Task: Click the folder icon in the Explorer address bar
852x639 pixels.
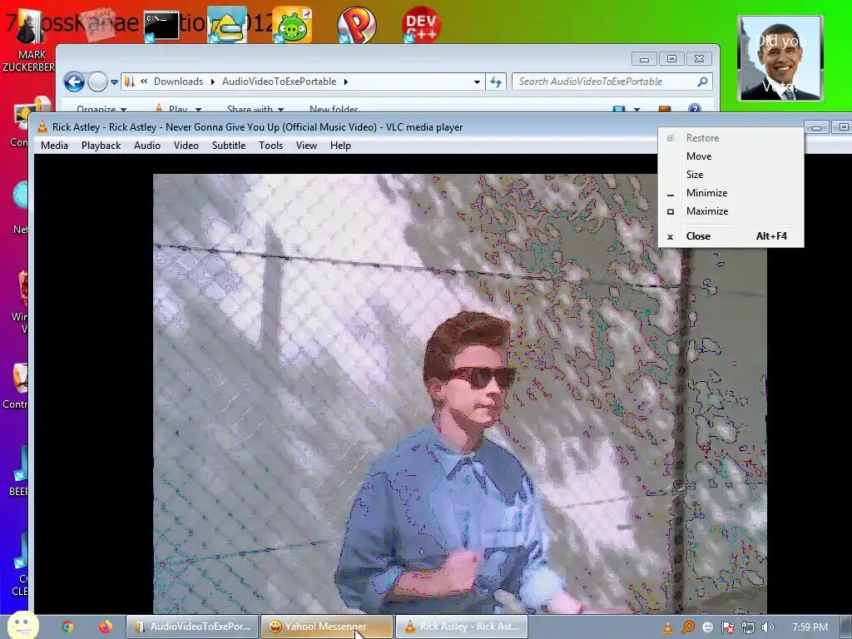Action: 129,82
